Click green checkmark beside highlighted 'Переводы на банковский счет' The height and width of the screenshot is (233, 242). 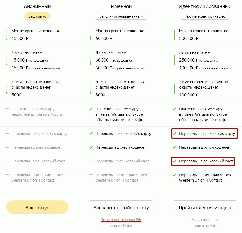pos(175,161)
